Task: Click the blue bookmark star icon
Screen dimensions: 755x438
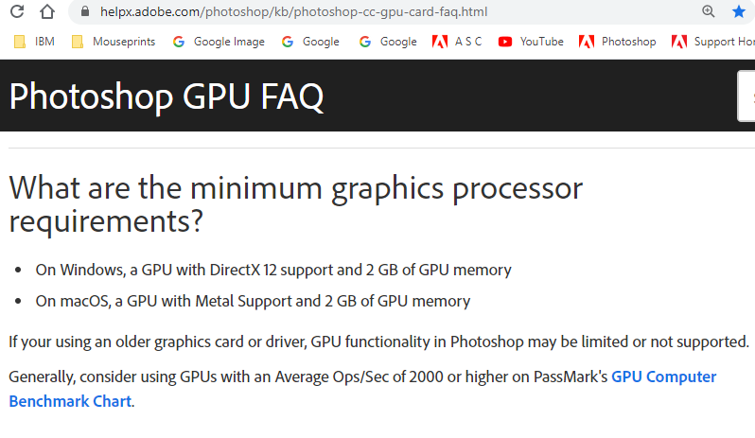Action: click(739, 12)
